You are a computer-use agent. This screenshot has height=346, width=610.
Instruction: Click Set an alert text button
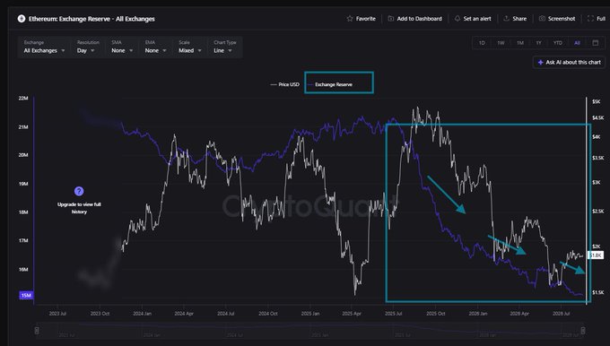477,19
